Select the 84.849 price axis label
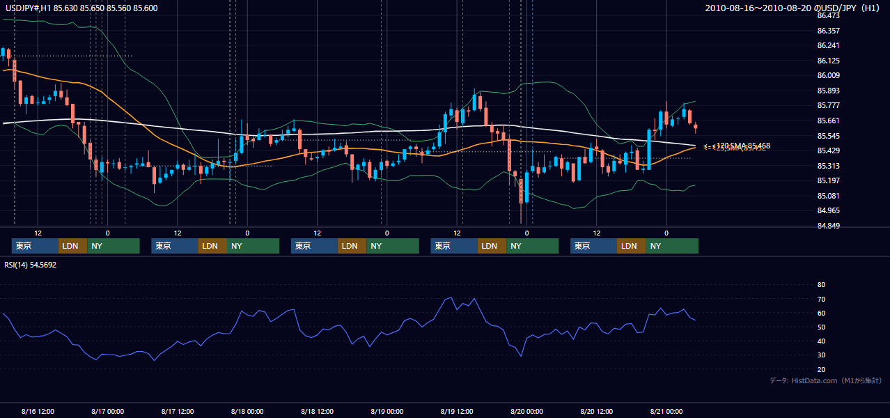This screenshot has width=890, height=418. (829, 226)
